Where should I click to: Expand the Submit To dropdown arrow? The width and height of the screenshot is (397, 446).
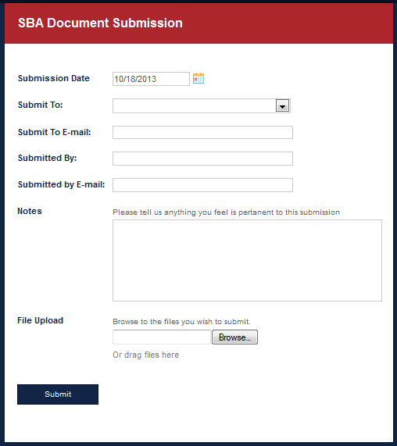coord(282,105)
